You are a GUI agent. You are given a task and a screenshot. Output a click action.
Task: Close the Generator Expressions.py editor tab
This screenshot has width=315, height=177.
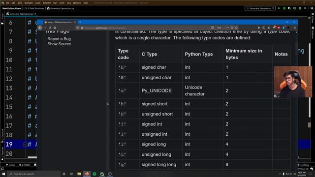pyautogui.click(x=35, y=14)
